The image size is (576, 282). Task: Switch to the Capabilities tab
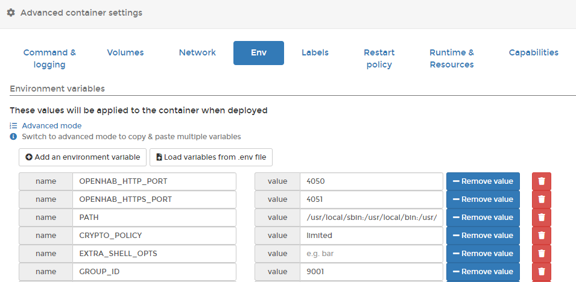coord(533,52)
